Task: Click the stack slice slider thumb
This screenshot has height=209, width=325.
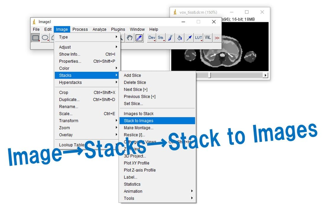Action: pyautogui.click(x=209, y=75)
